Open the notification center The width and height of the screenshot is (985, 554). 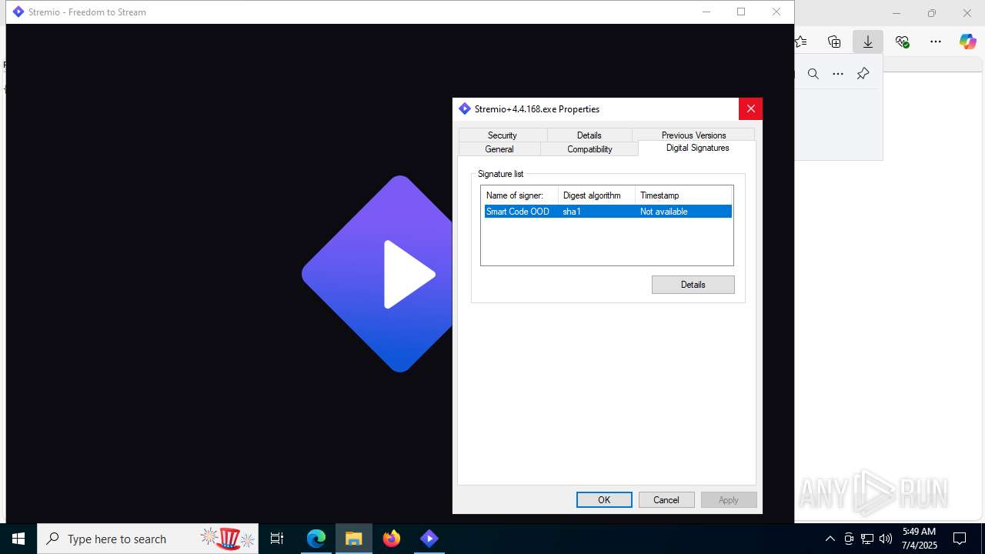coord(960,539)
